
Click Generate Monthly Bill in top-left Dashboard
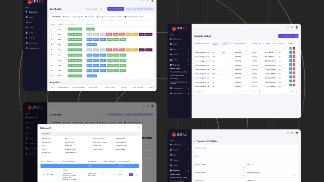(115, 9)
